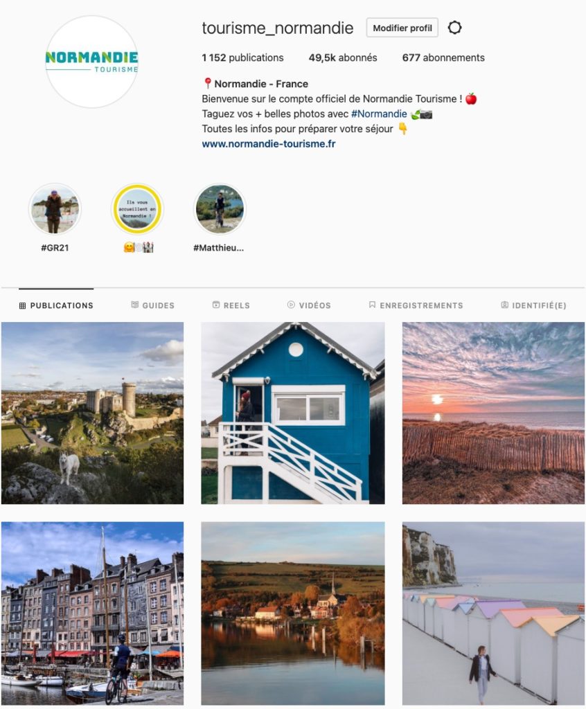Viewport: 586px width, 709px height.
Task: Click the Guides tab icon
Action: (135, 305)
